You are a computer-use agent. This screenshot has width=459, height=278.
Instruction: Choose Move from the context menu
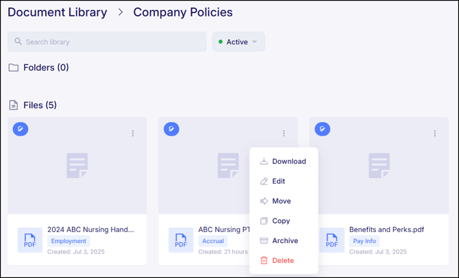point(284,201)
